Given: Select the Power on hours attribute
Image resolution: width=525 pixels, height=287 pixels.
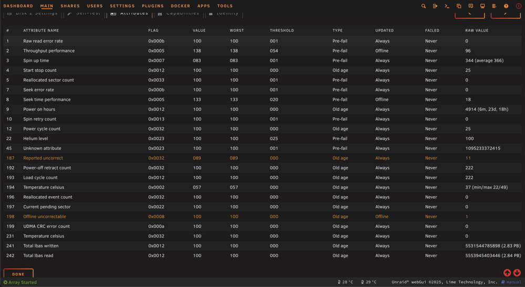Looking at the screenshot, I should point(39,109).
